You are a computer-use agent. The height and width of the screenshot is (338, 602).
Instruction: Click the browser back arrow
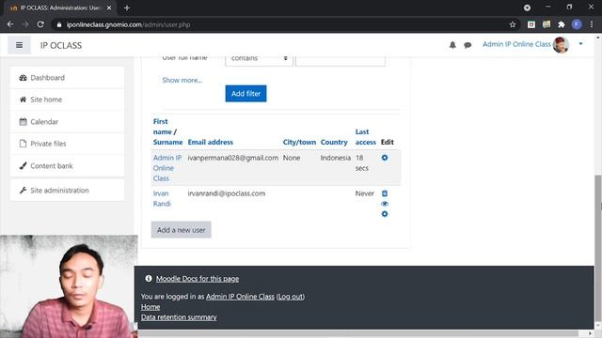tap(10, 24)
